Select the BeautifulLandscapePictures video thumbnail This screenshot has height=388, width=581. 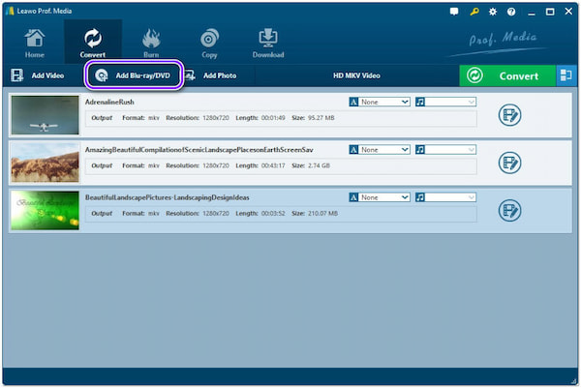point(45,210)
